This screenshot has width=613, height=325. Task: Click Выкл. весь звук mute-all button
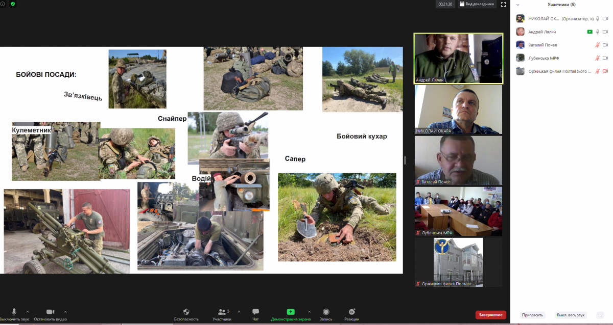pos(571,315)
